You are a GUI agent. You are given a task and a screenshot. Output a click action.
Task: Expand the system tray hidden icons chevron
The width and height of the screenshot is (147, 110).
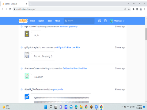(122, 107)
